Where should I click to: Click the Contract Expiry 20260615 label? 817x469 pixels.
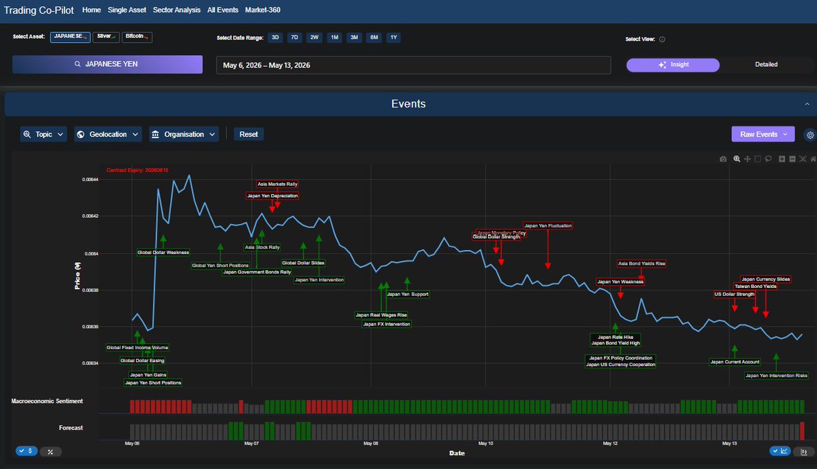click(x=138, y=170)
